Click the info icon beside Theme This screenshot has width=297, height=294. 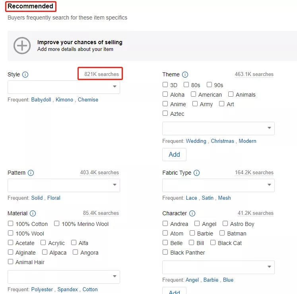click(x=185, y=74)
